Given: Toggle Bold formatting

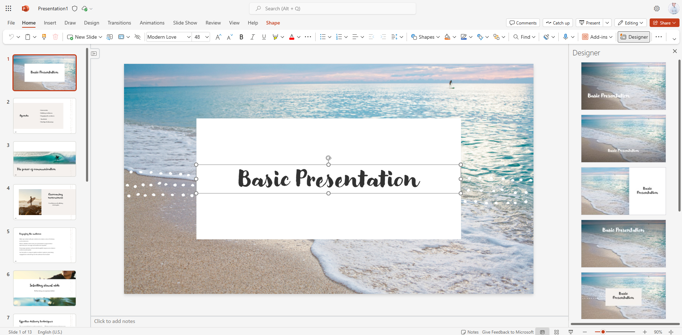Looking at the screenshot, I should coord(241,37).
